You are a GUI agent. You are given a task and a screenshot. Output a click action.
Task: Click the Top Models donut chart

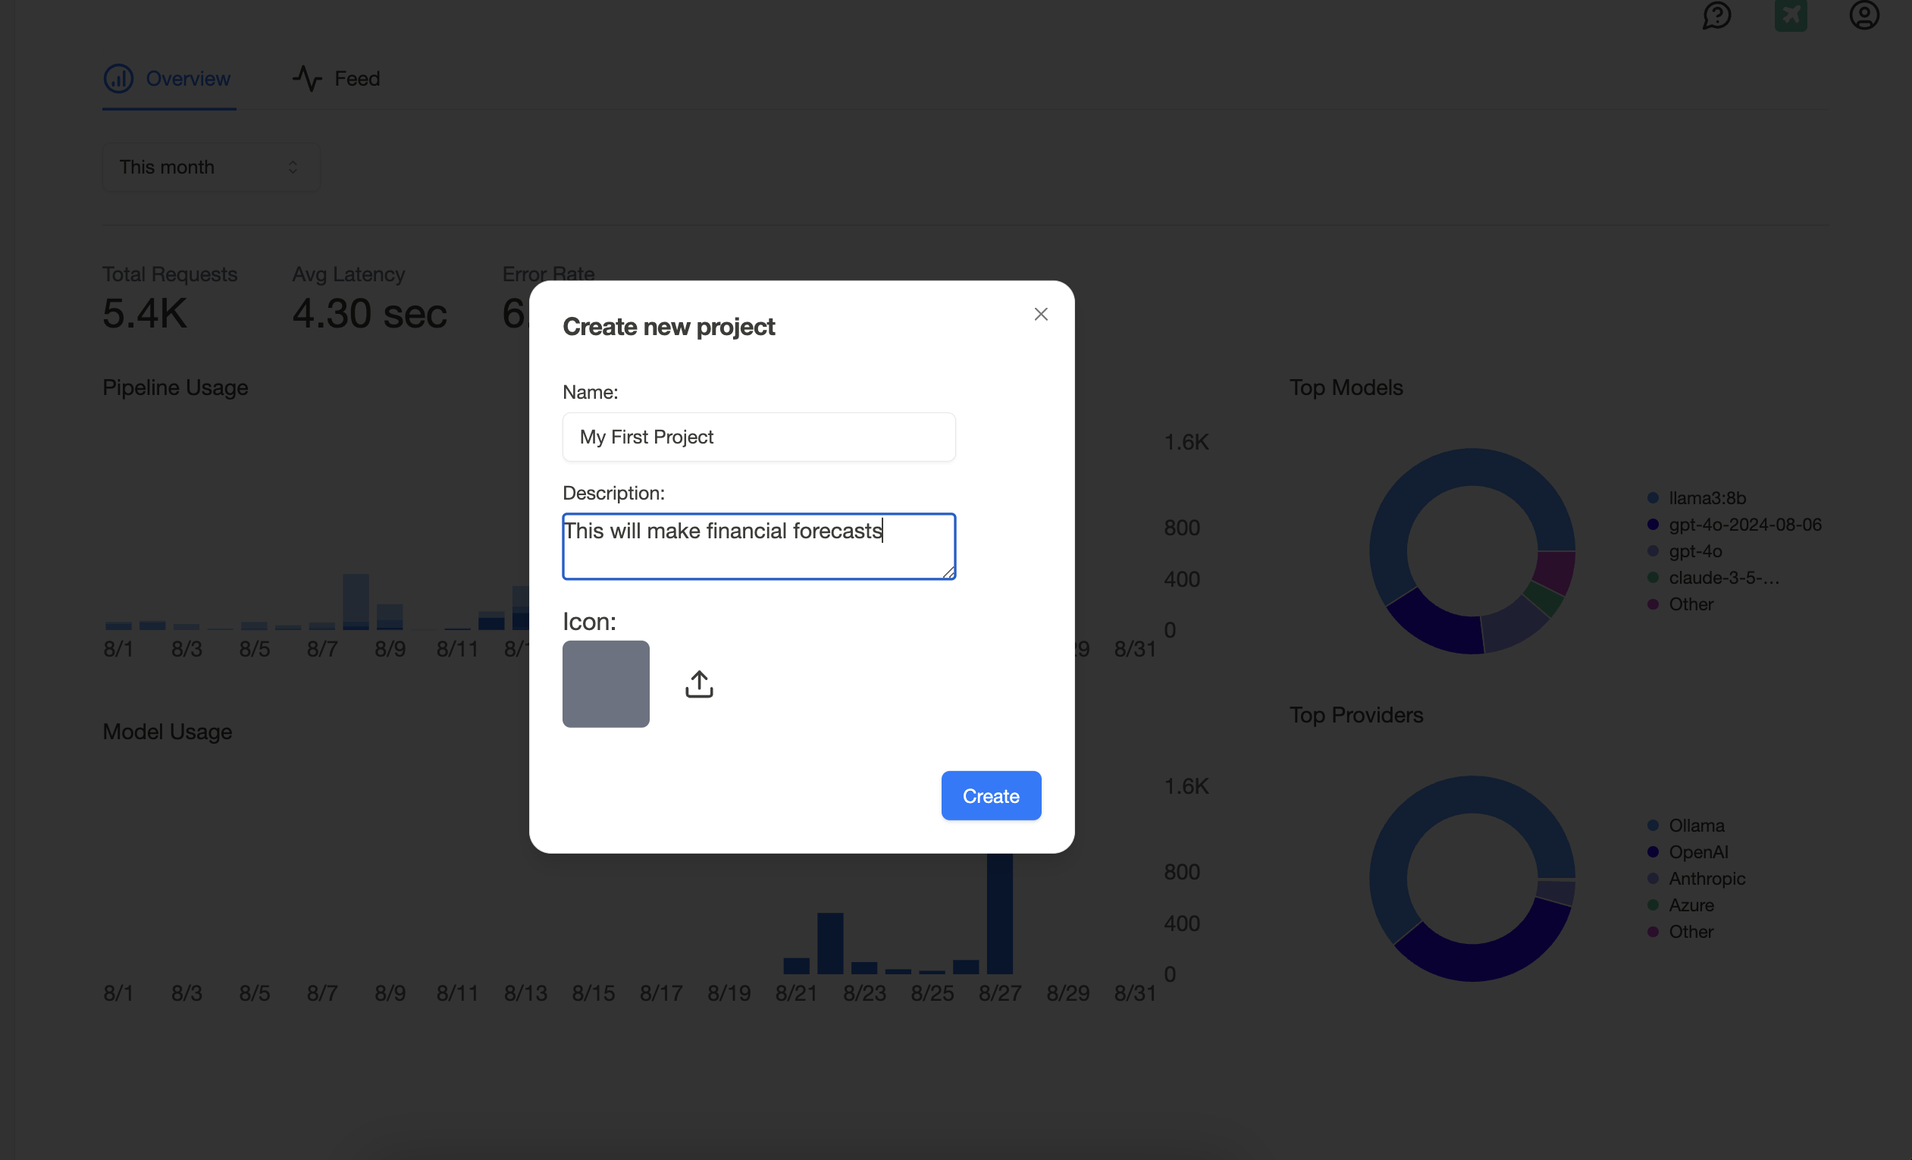pos(1472,551)
